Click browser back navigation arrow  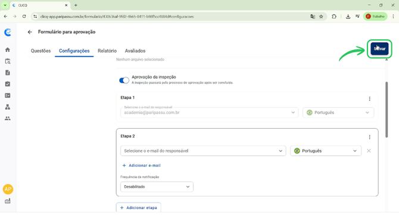(x=5, y=16)
